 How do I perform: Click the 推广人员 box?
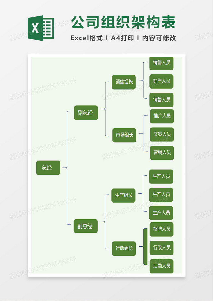click(162, 116)
